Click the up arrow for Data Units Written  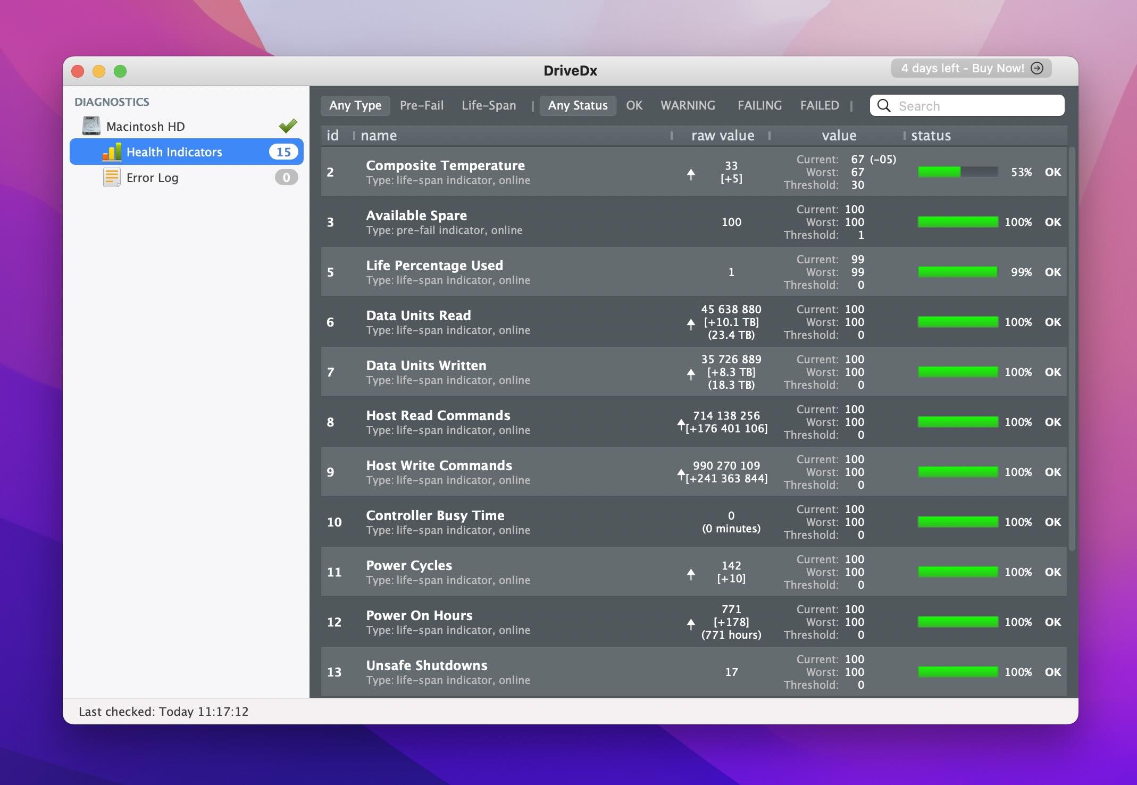tap(691, 374)
